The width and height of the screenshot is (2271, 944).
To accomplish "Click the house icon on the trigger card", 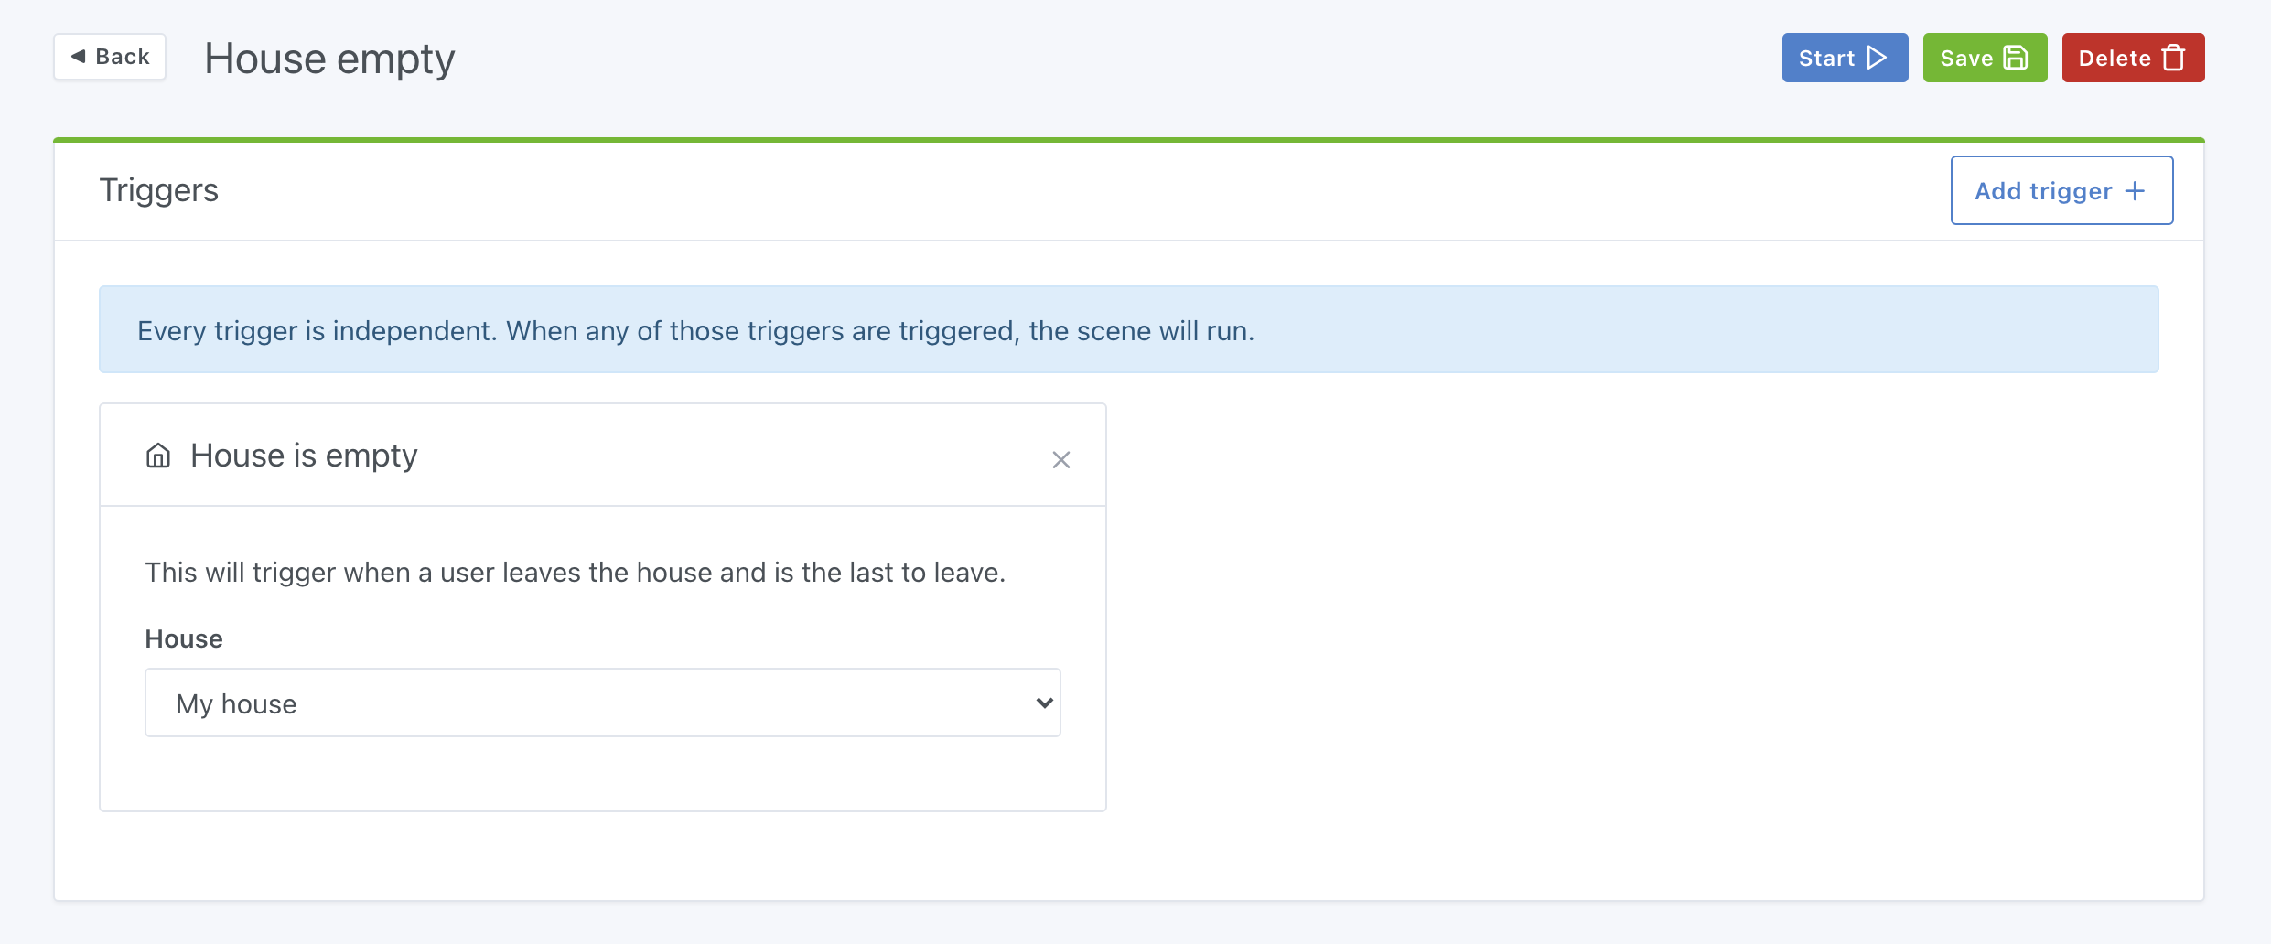I will point(158,455).
